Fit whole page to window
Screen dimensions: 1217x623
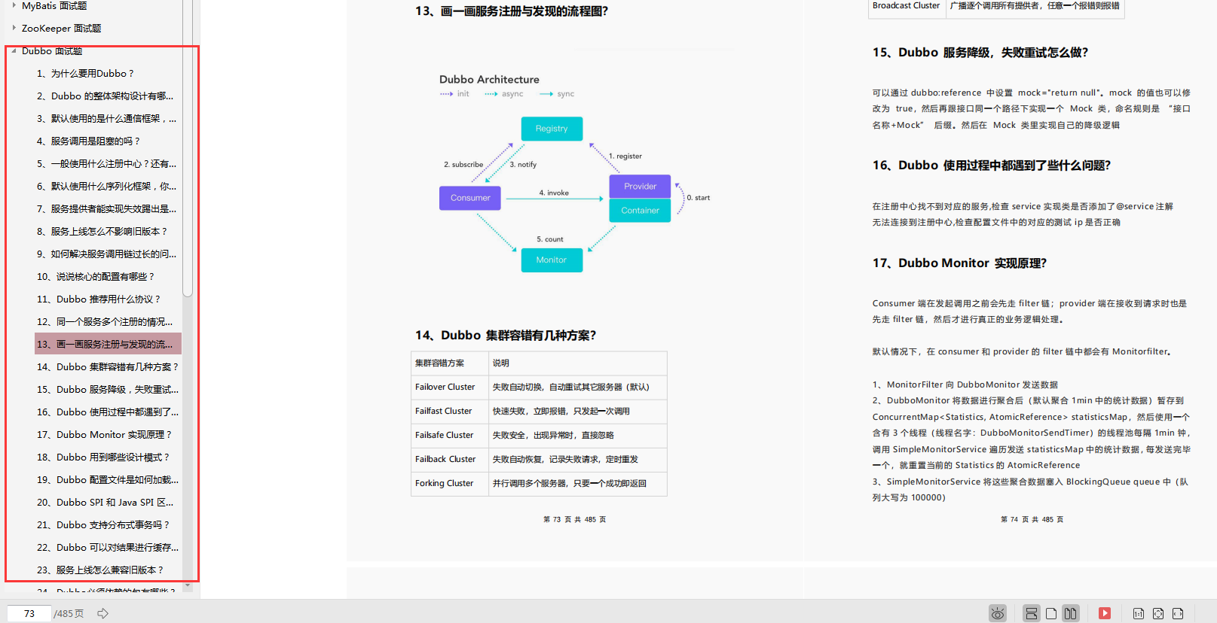pos(1158,613)
